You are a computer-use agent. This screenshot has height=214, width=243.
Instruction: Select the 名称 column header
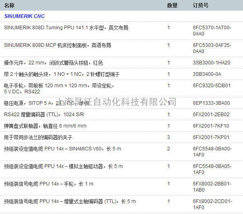pos(9,5)
